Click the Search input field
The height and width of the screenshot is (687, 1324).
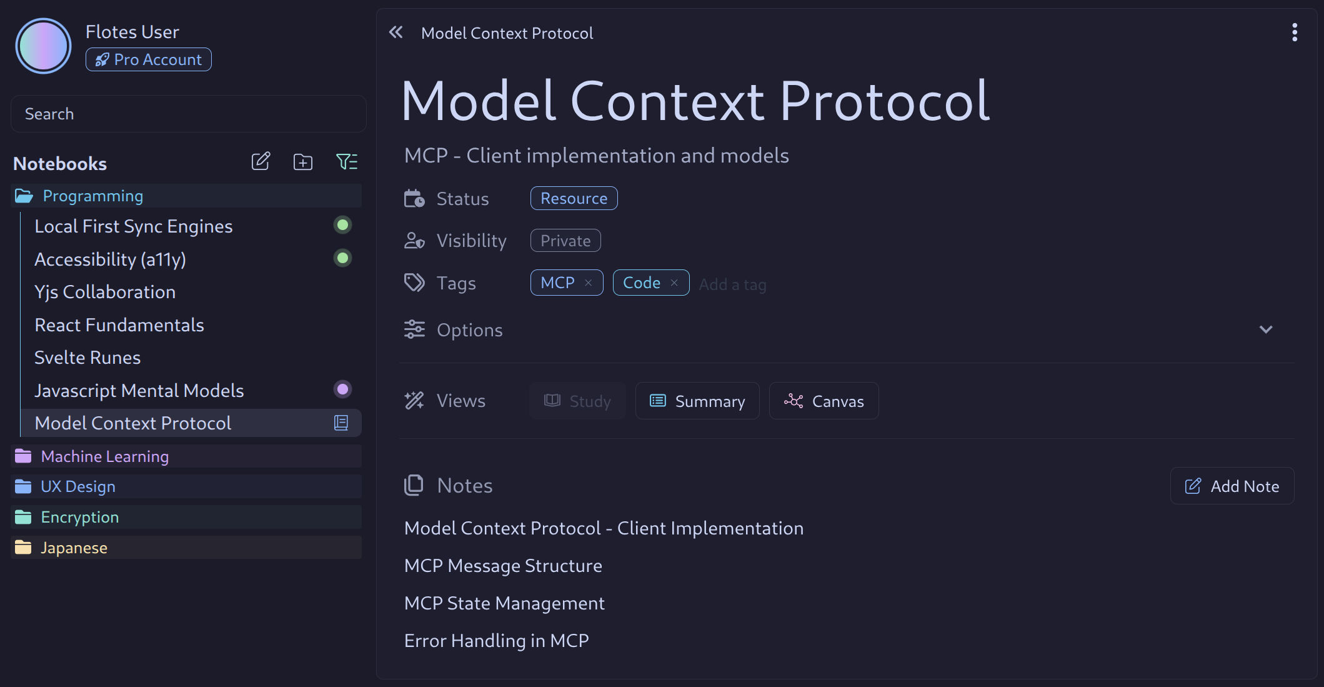coord(189,114)
